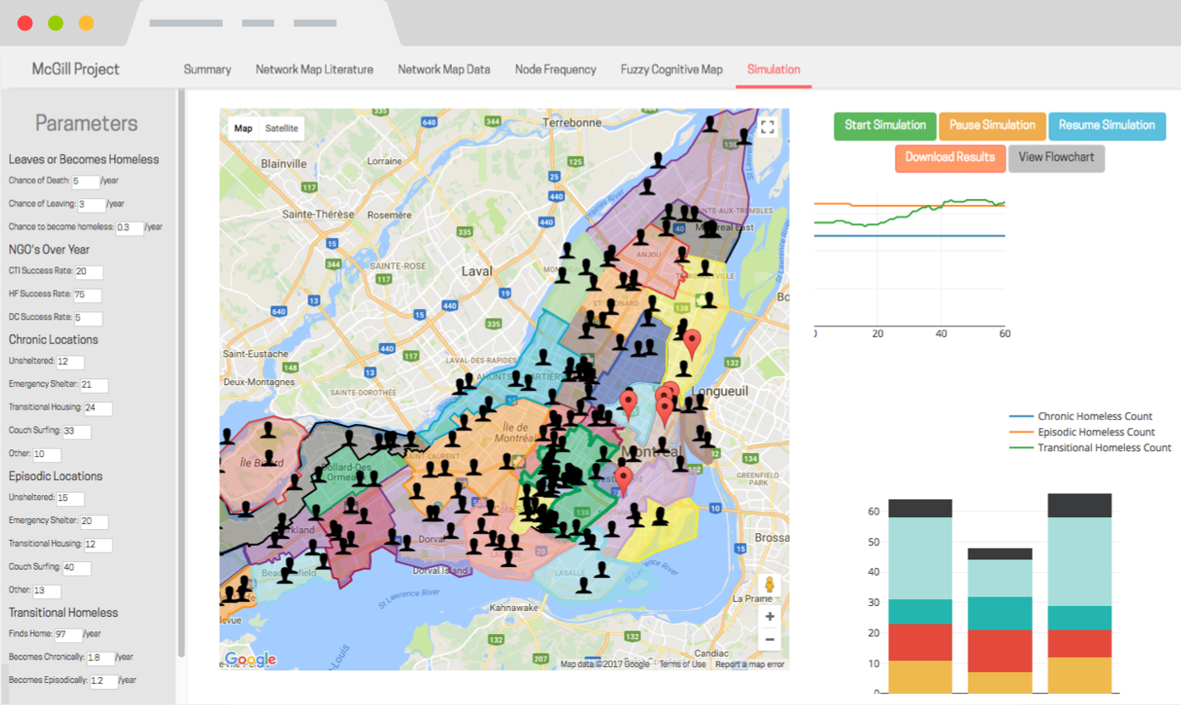
Task: Toggle the map fullscreen view icon
Action: 767,127
